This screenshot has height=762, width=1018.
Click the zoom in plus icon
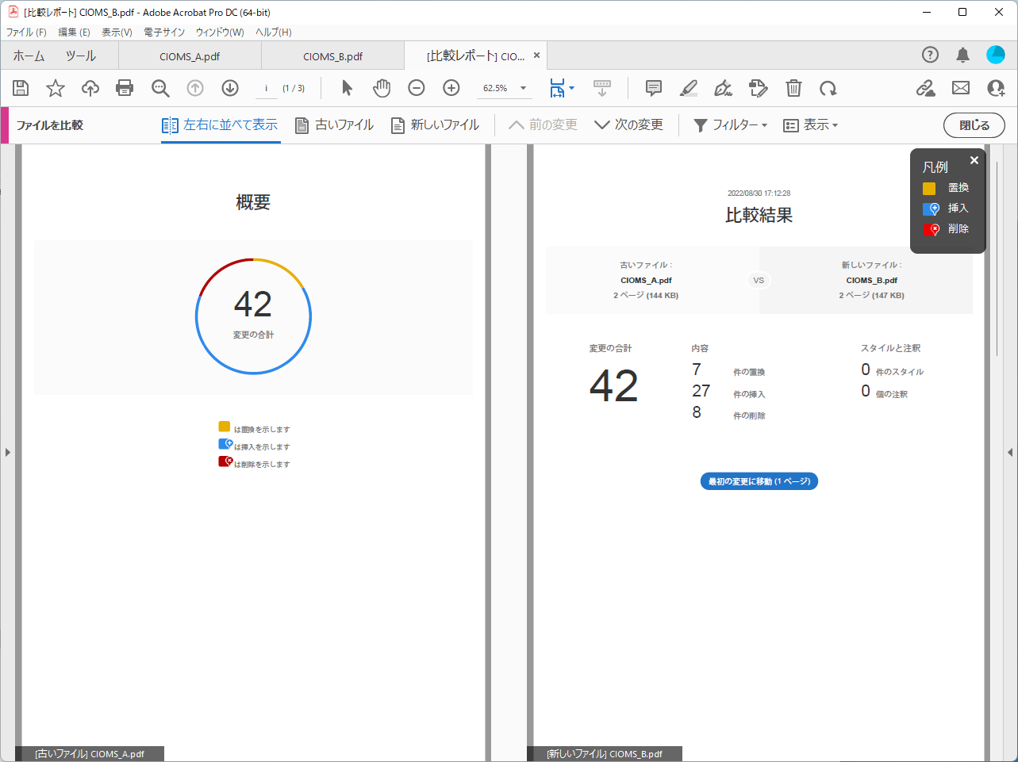tap(451, 88)
